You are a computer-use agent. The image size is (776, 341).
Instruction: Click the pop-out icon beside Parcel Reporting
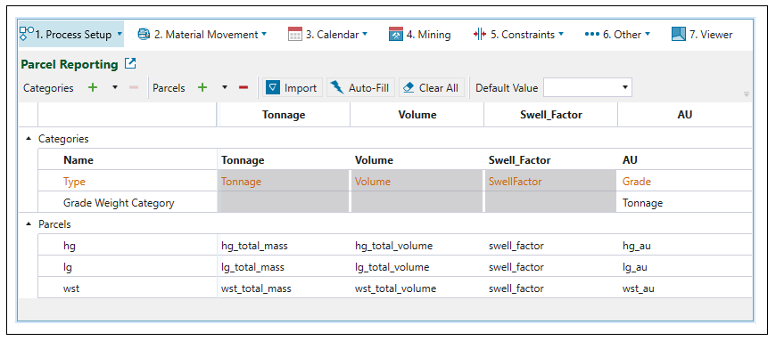tap(130, 63)
